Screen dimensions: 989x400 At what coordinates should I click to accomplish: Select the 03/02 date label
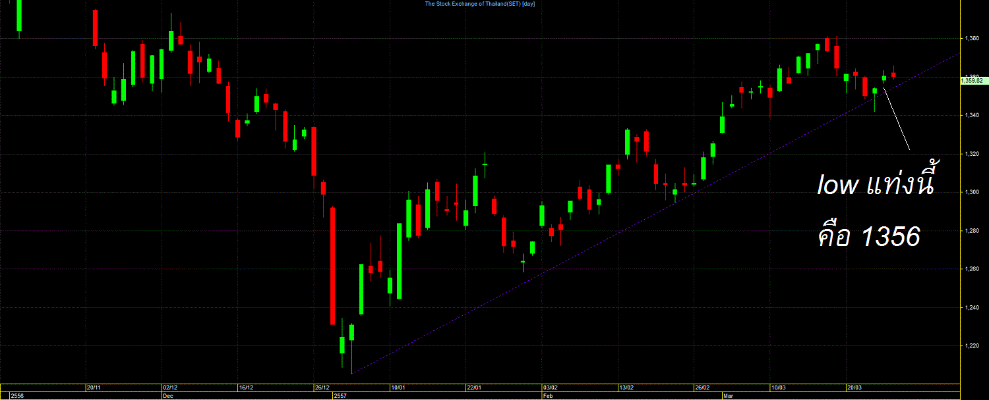[550, 387]
